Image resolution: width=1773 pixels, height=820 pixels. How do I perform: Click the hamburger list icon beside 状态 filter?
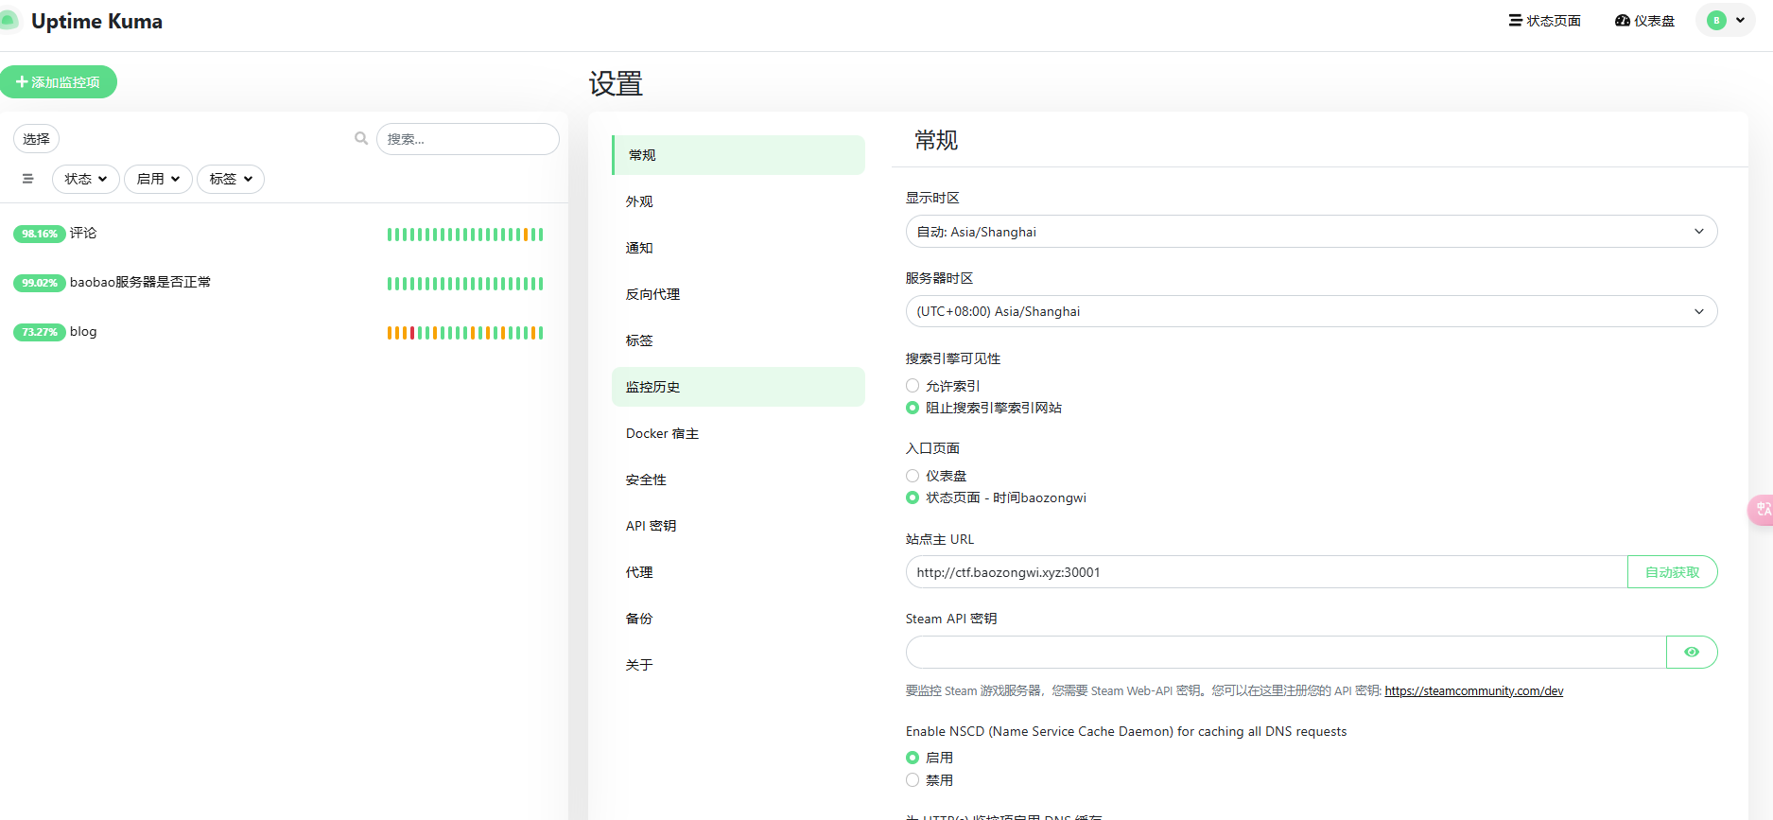coord(27,179)
